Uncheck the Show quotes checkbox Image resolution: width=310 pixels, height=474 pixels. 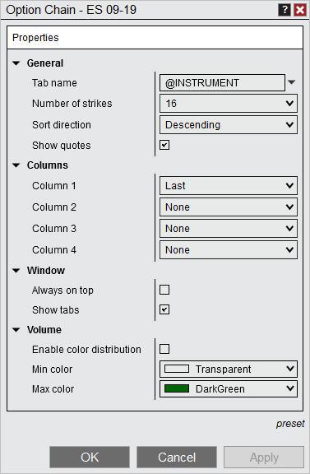(164, 145)
